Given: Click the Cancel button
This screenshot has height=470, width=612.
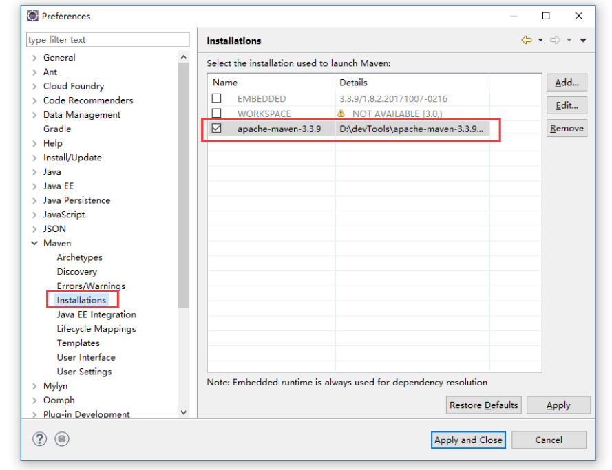Looking at the screenshot, I should coord(549,440).
